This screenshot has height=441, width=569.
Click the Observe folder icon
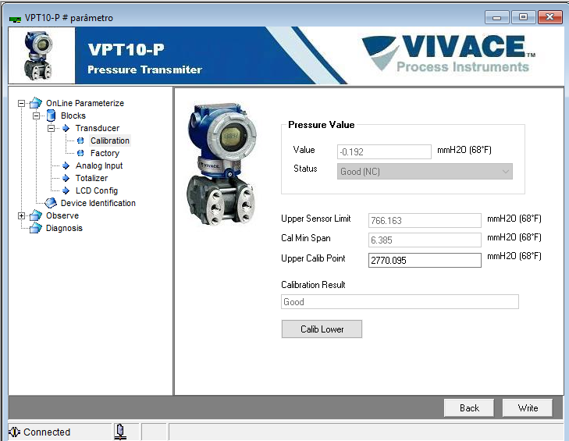tap(36, 215)
